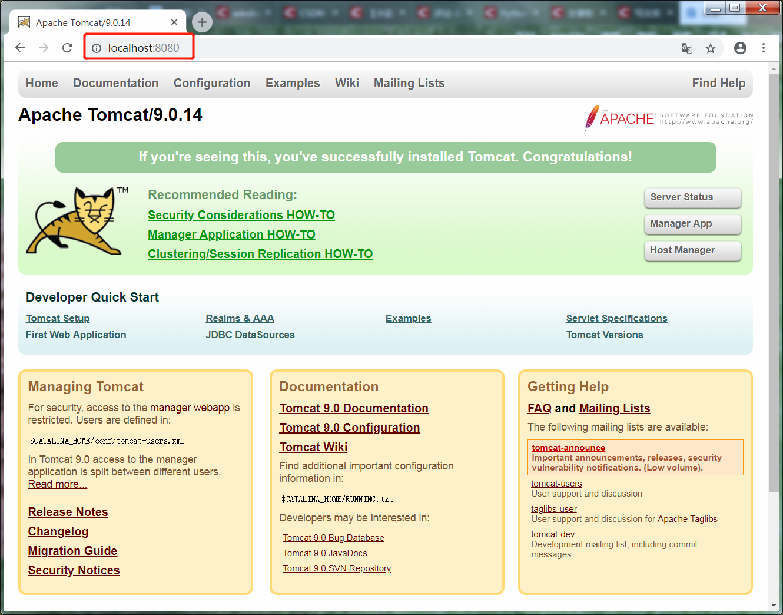Click the Apache Tomcat/9.0.14 page heading
This screenshot has height=615, width=783.
coord(110,114)
